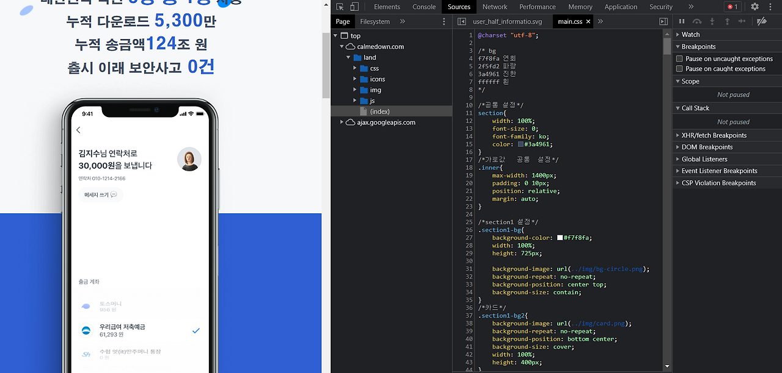The image size is (782, 373).
Task: Collapse the land folder arrow
Action: pos(349,57)
